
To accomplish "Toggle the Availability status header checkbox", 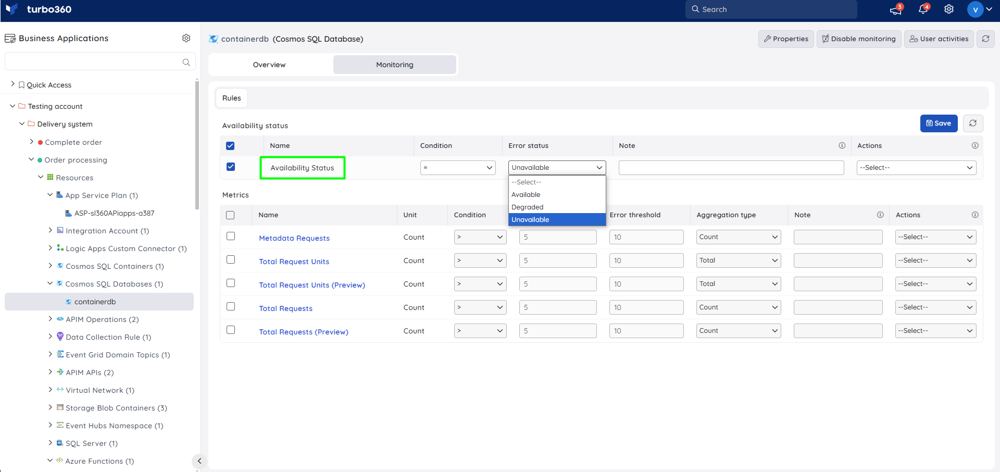I will pos(230,146).
